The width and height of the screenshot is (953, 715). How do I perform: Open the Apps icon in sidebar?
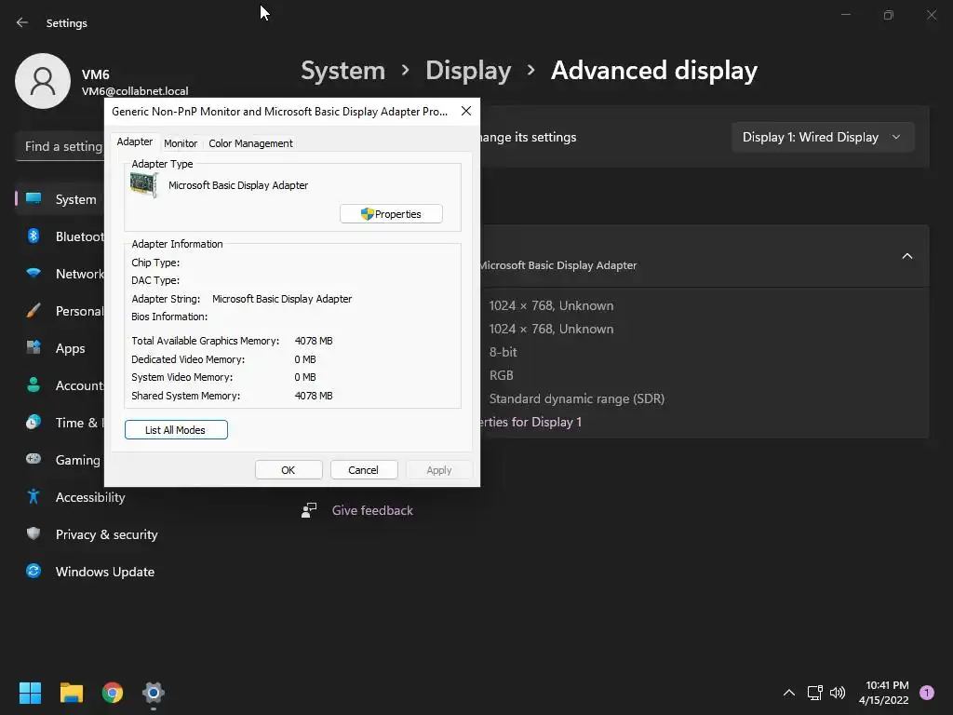click(34, 348)
